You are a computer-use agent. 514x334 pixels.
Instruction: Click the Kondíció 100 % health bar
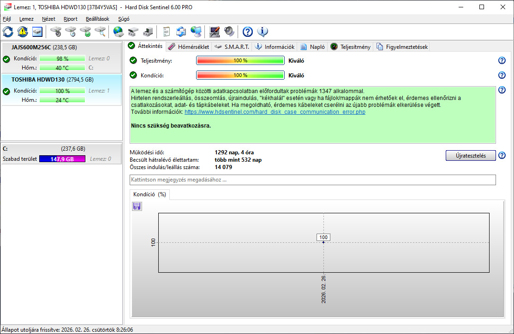coord(240,76)
